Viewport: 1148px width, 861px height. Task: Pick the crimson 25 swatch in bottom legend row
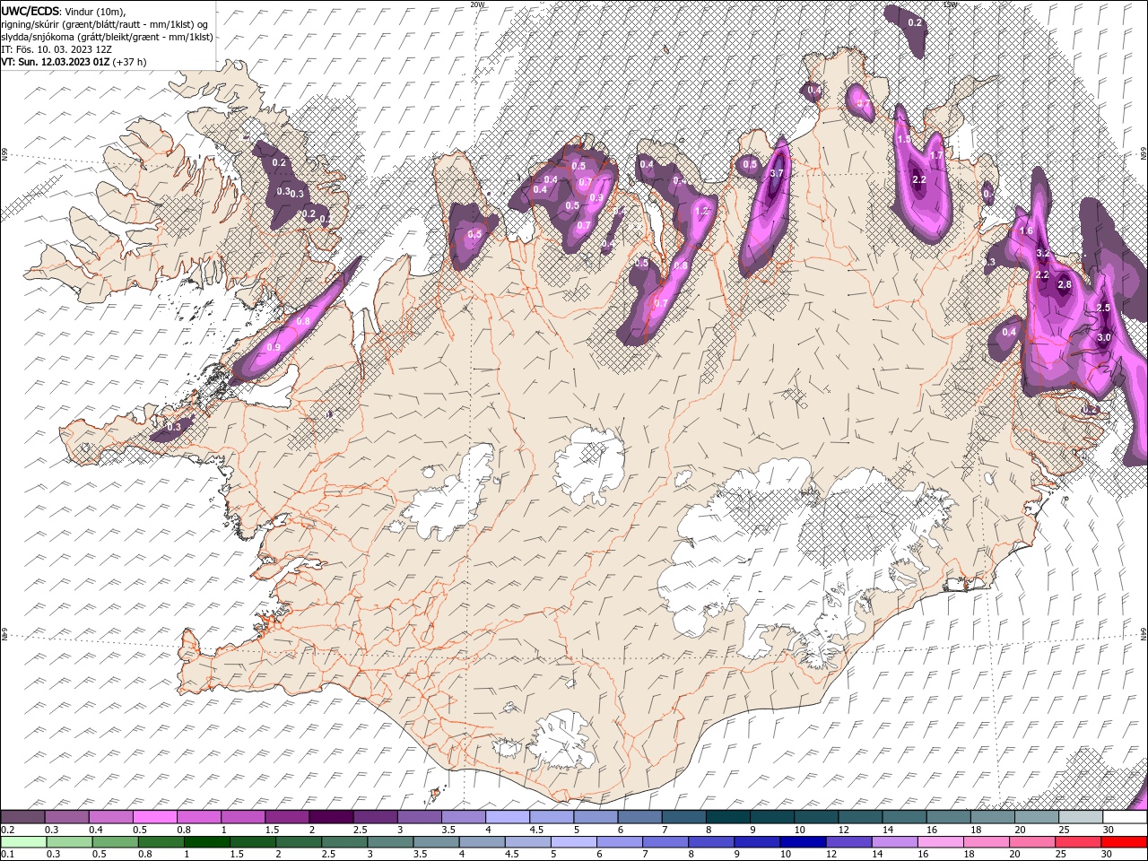pyautogui.click(x=1078, y=841)
